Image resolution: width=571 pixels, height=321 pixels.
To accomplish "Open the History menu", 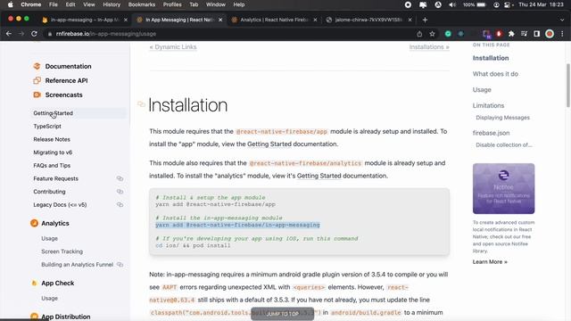I will click(x=112, y=4).
